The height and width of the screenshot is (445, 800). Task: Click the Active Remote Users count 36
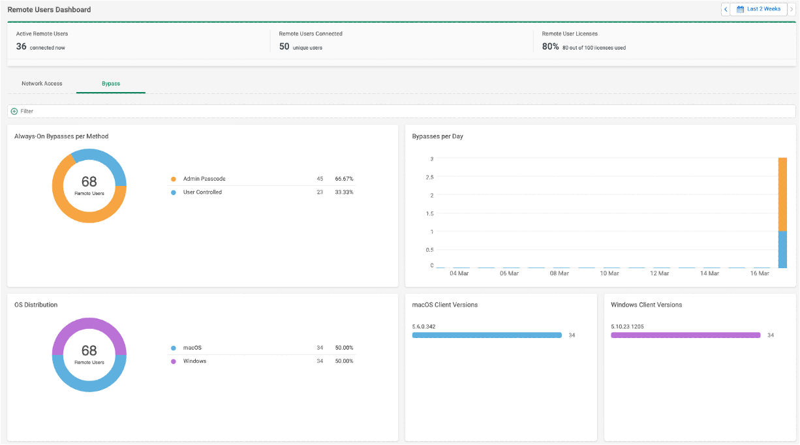tap(22, 47)
